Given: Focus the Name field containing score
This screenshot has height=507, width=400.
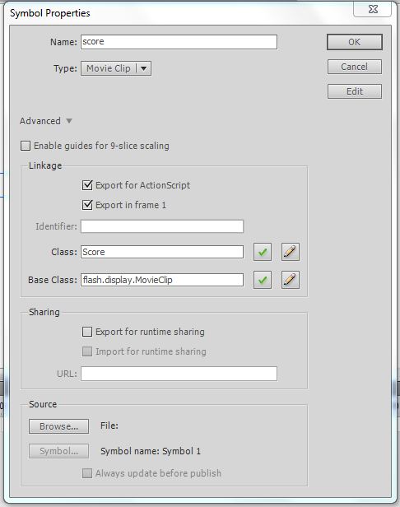Looking at the screenshot, I should pyautogui.click(x=179, y=42).
